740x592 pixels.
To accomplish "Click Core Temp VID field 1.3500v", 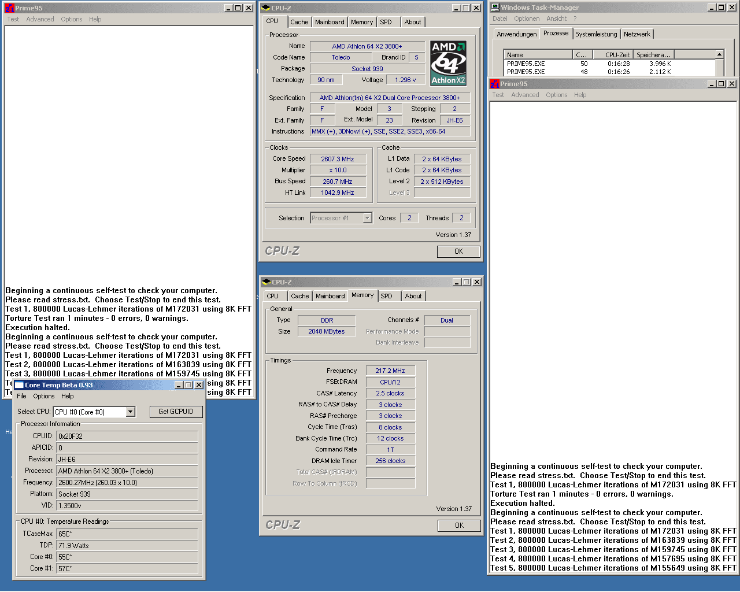I will point(127,505).
